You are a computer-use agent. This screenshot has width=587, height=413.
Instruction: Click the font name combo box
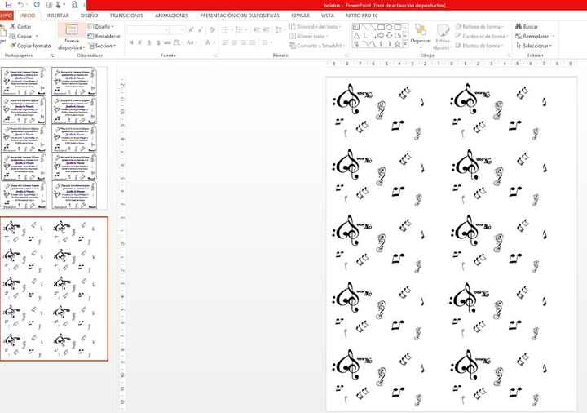pos(148,29)
